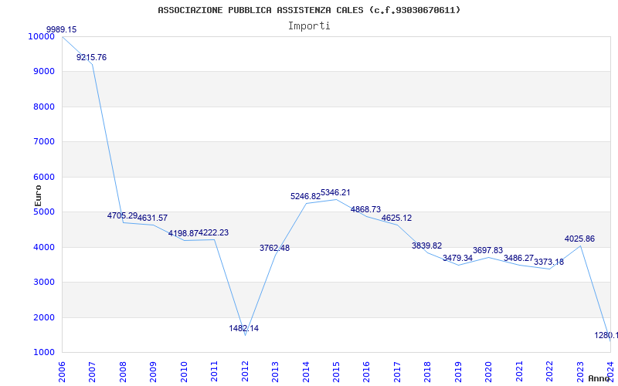Select the 9215.76 data label
Viewport: 618px width, 386px height.
tap(91, 57)
